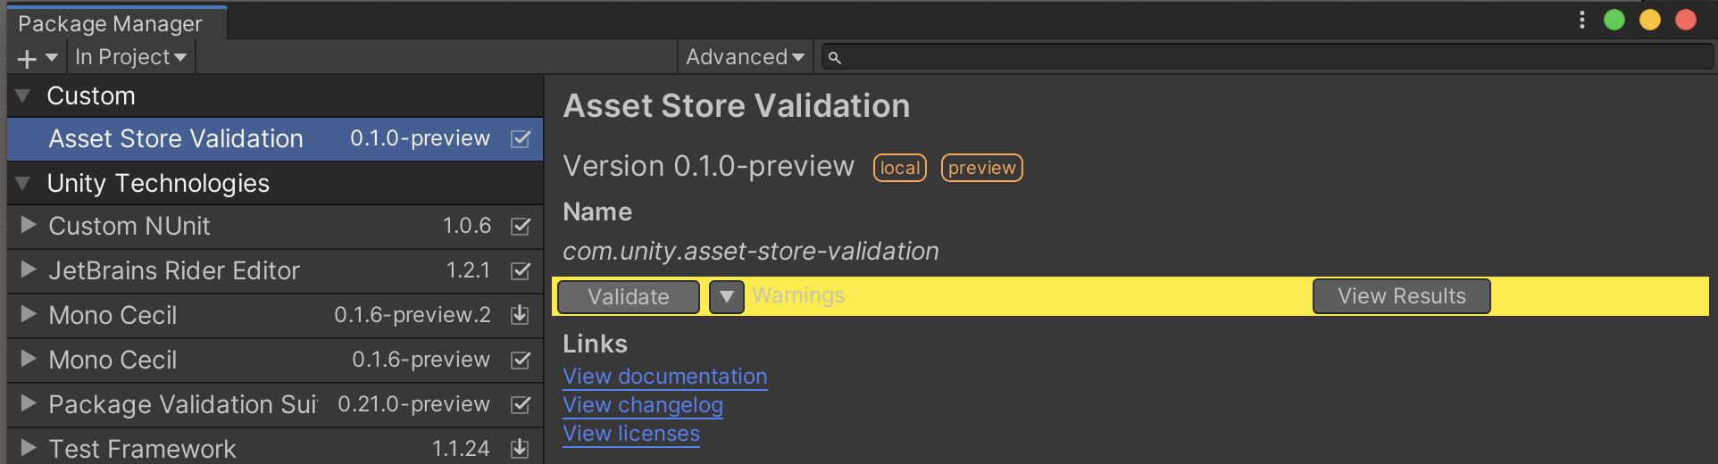Open dropdown arrow next to Validate
Image resolution: width=1718 pixels, height=464 pixels.
(x=727, y=297)
